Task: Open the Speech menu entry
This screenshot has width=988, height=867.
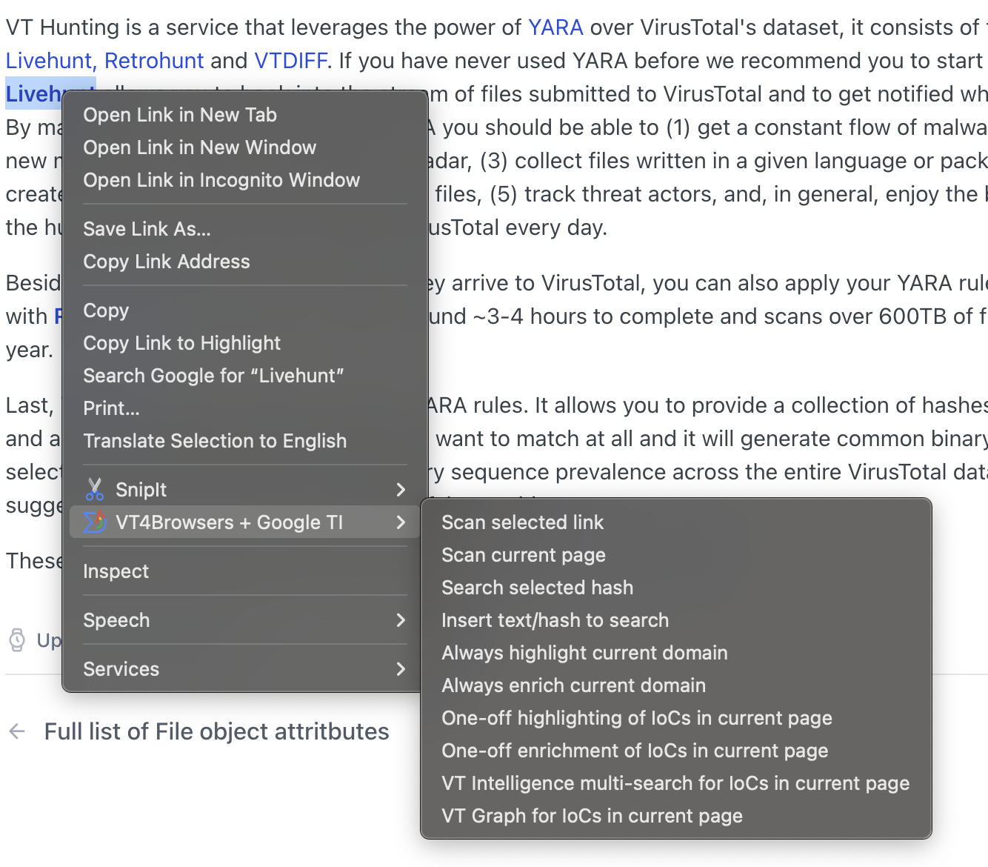Action: [245, 620]
